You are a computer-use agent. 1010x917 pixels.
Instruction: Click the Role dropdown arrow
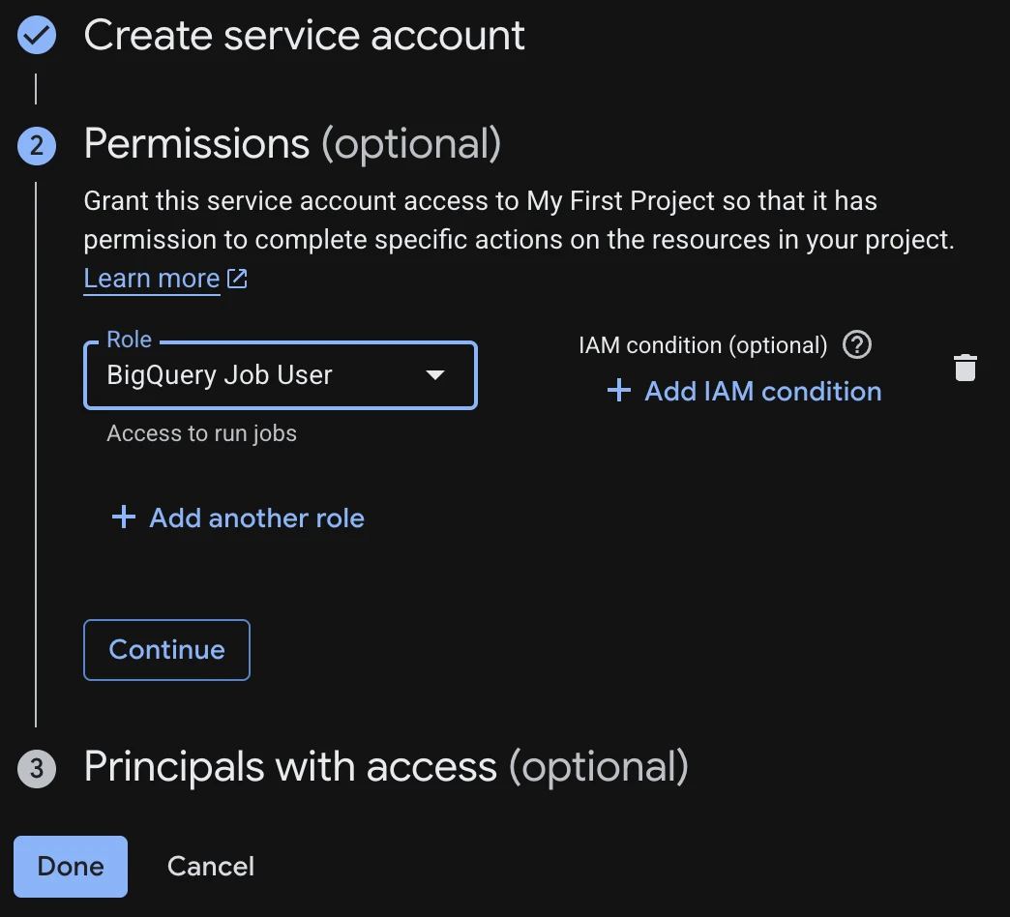[x=435, y=374]
